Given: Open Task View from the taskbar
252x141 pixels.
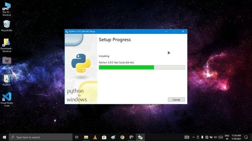Looking at the screenshot, I should pos(77,137).
